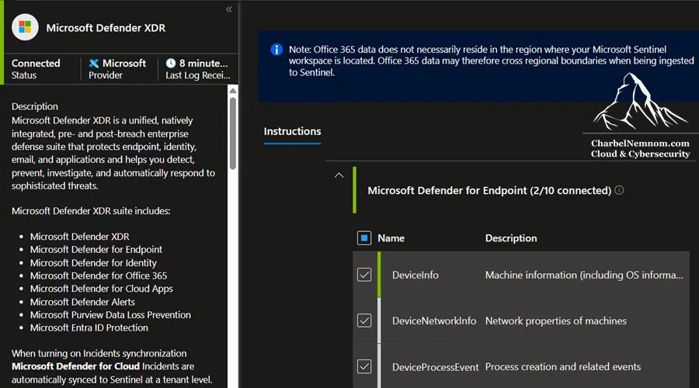Click the '8 minute...' last log value
Image resolution: width=699 pixels, height=388 pixels.
(203, 64)
